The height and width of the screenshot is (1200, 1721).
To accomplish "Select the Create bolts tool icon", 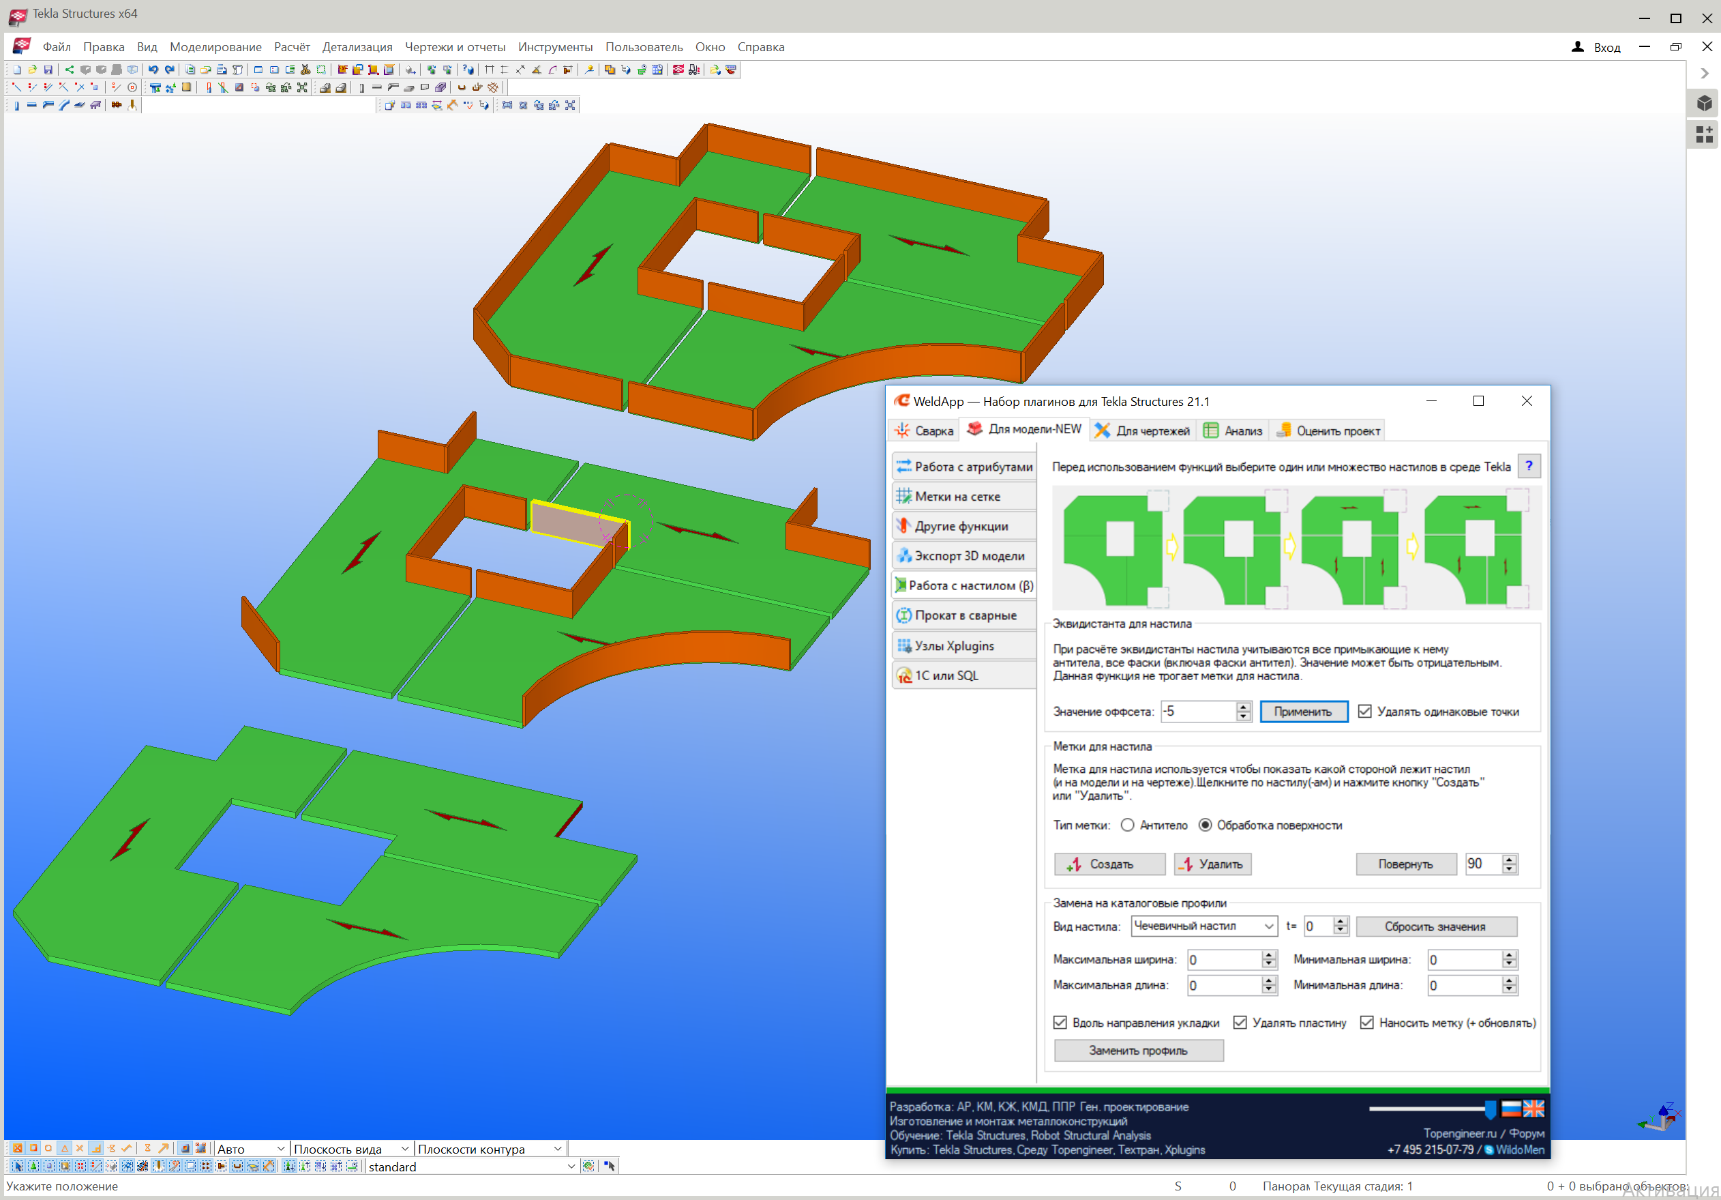I will [x=116, y=106].
